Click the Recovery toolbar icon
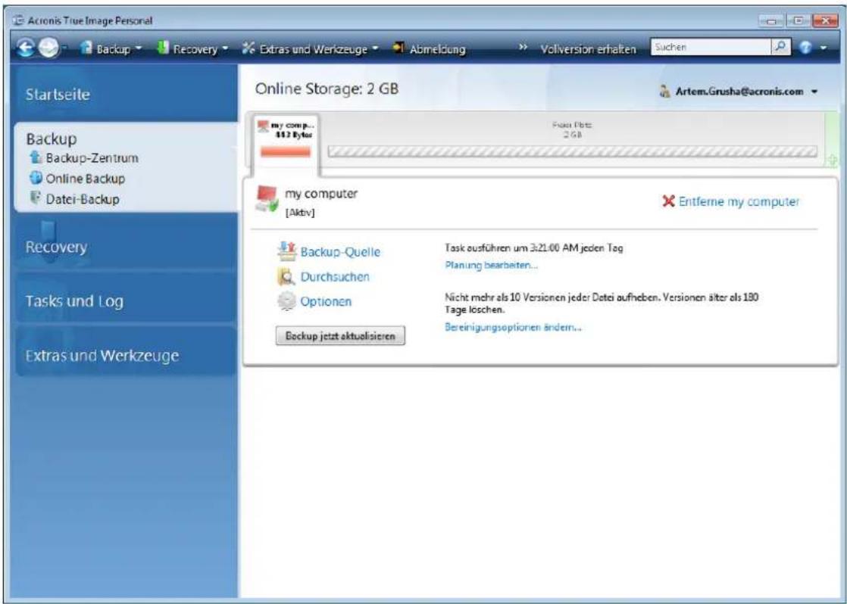Screen dimensions: 847x604 point(163,48)
